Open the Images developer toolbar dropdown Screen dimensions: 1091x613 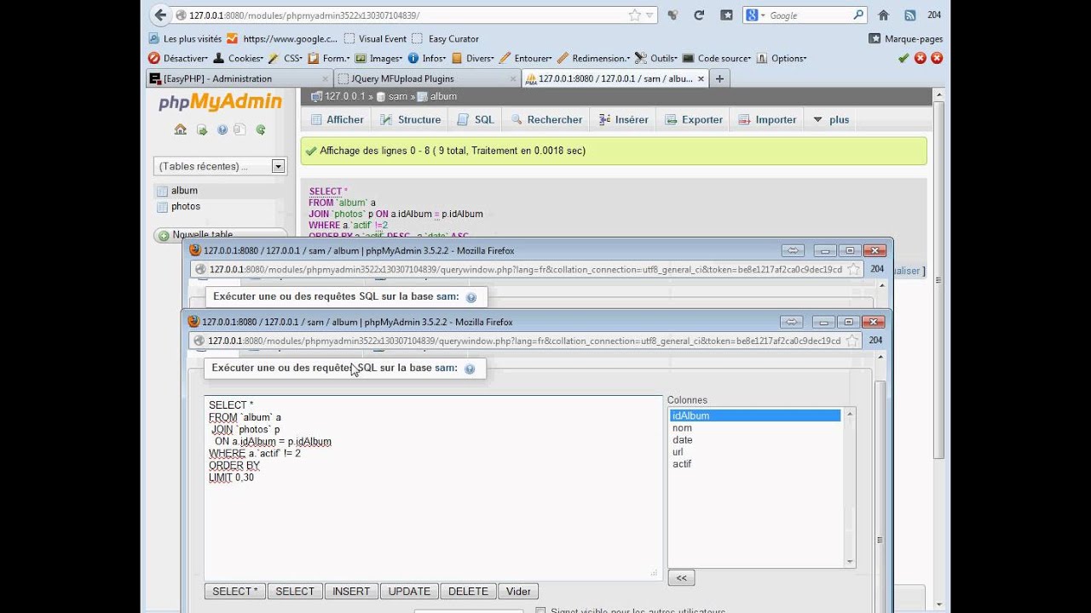click(378, 58)
